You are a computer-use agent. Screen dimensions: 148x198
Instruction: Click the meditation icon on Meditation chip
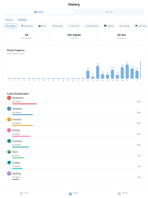[86, 26]
